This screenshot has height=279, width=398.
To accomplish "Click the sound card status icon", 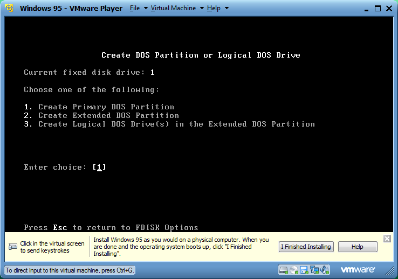I will click(325, 270).
